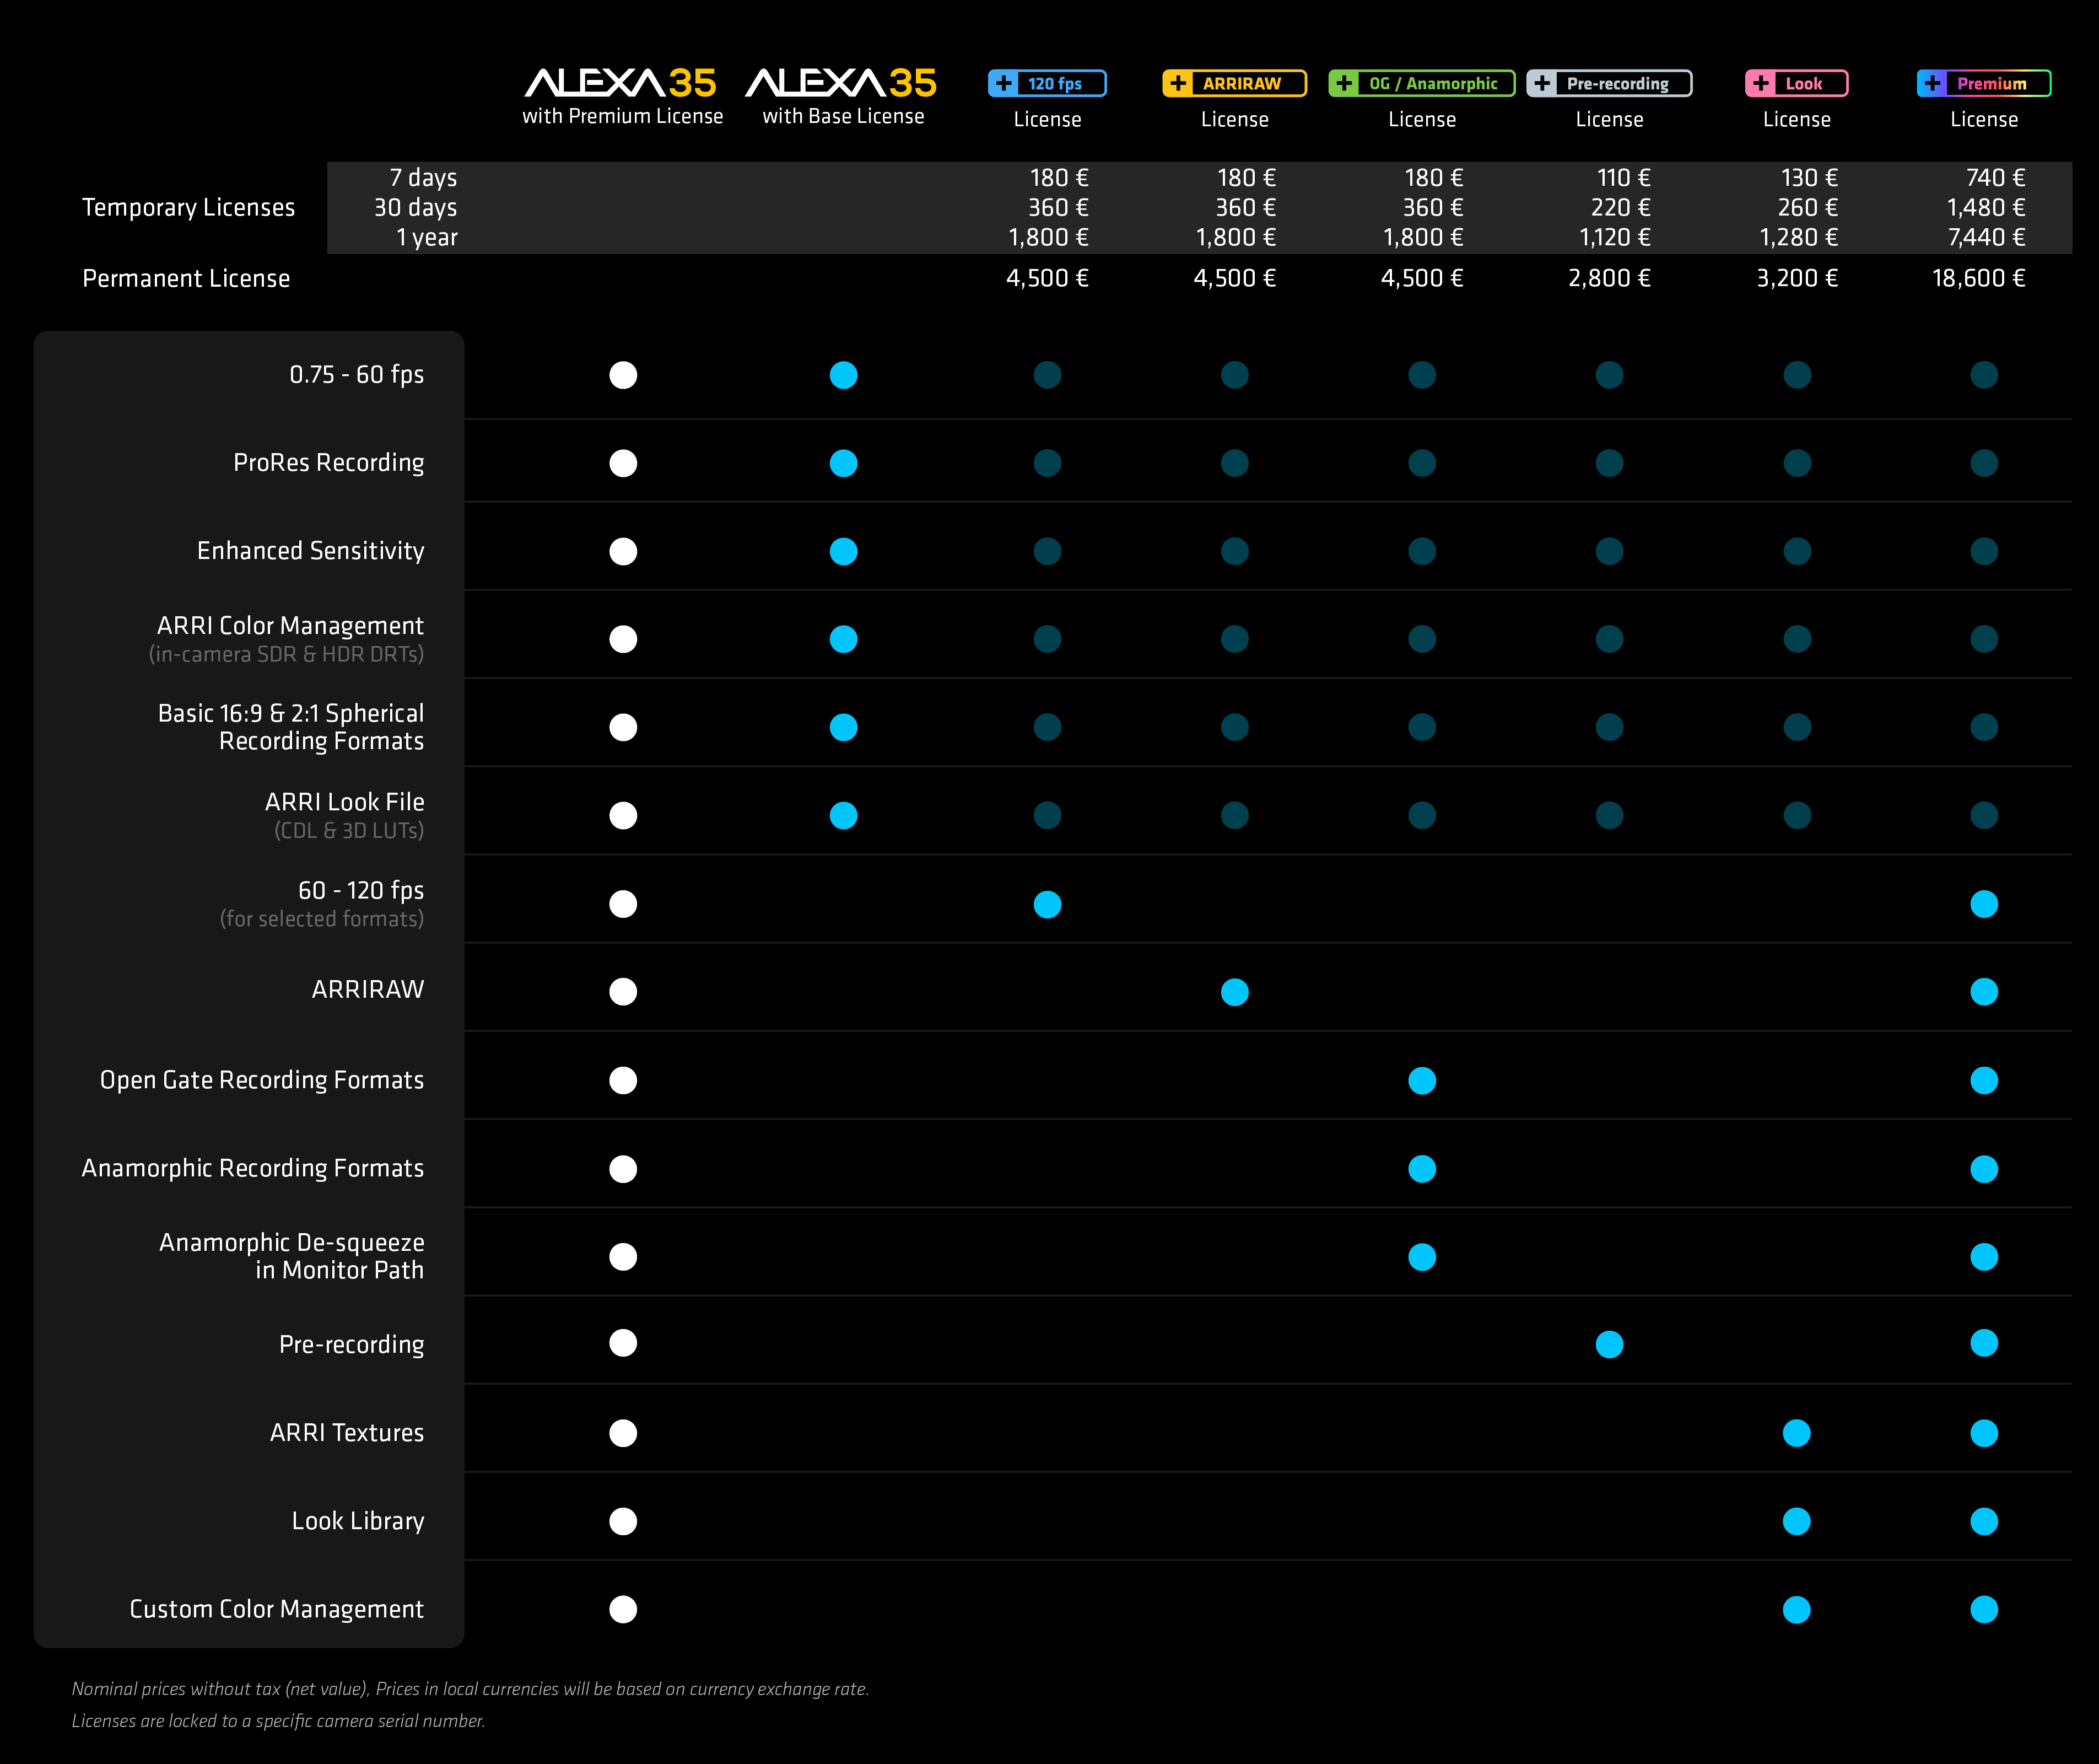Click the Look Library row label
This screenshot has width=2099, height=1764.
coord(358,1521)
